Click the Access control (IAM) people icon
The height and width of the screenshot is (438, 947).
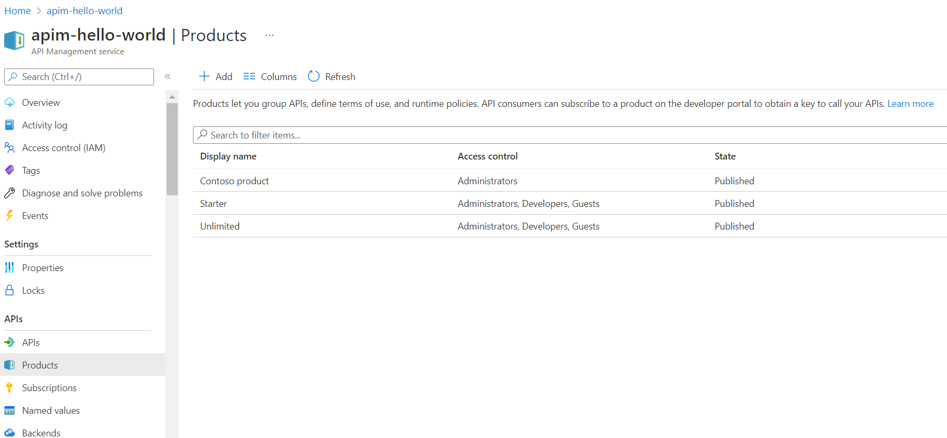coord(9,148)
